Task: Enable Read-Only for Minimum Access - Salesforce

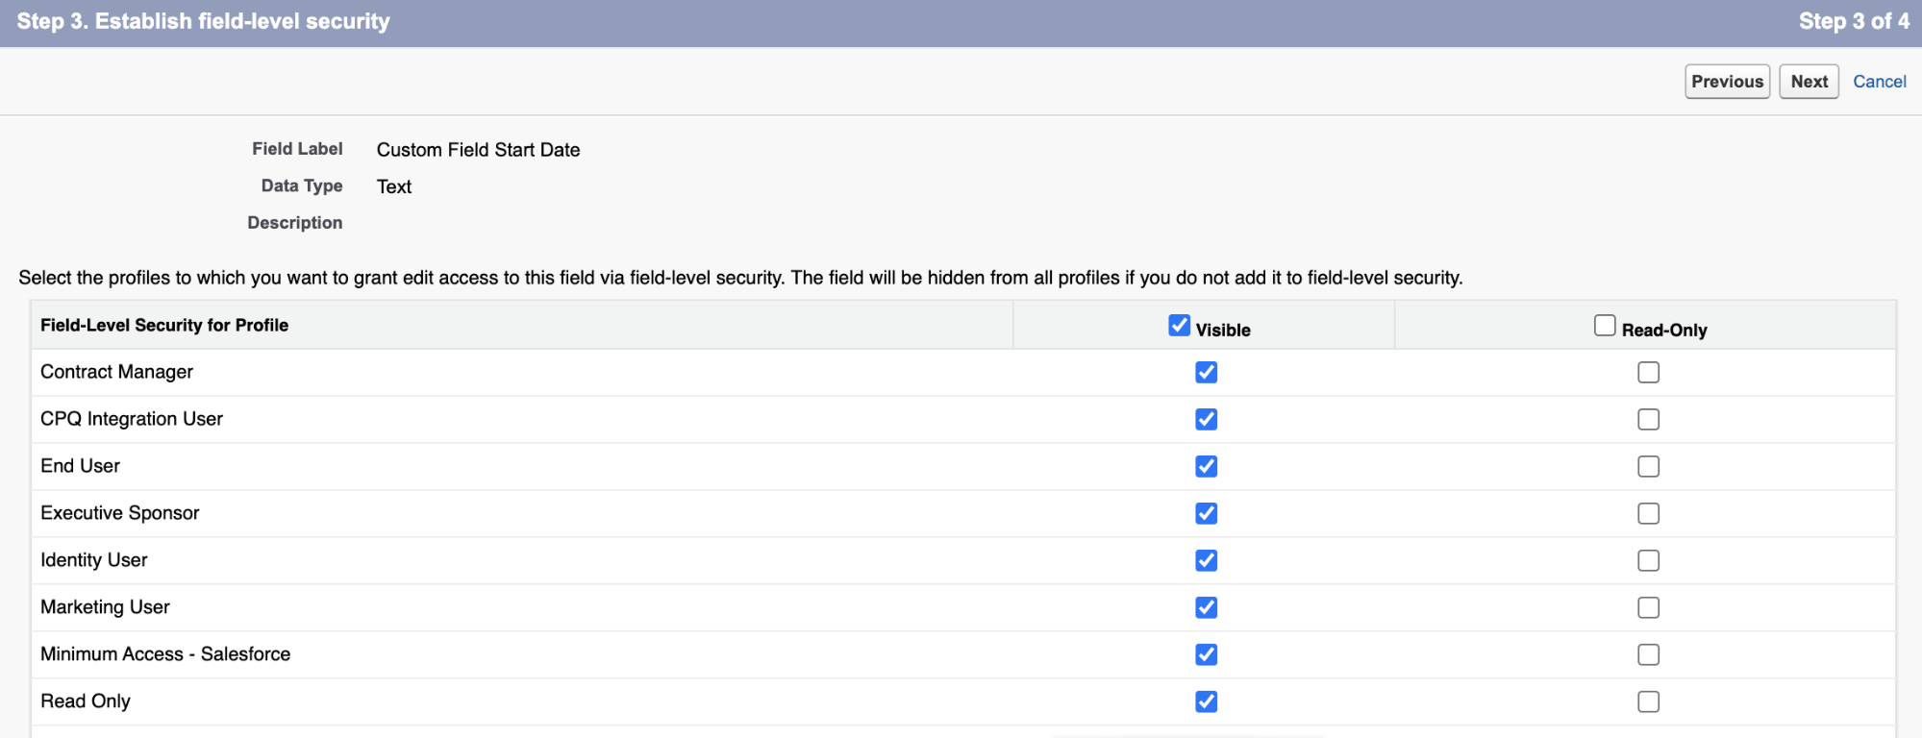Action: point(1648,655)
